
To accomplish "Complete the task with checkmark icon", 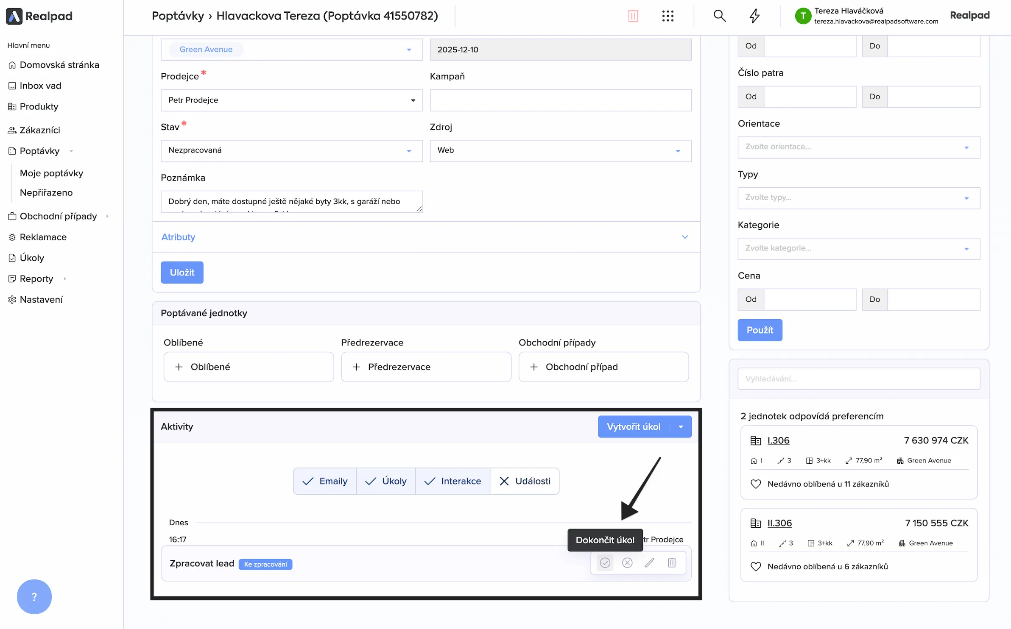I will pos(605,563).
